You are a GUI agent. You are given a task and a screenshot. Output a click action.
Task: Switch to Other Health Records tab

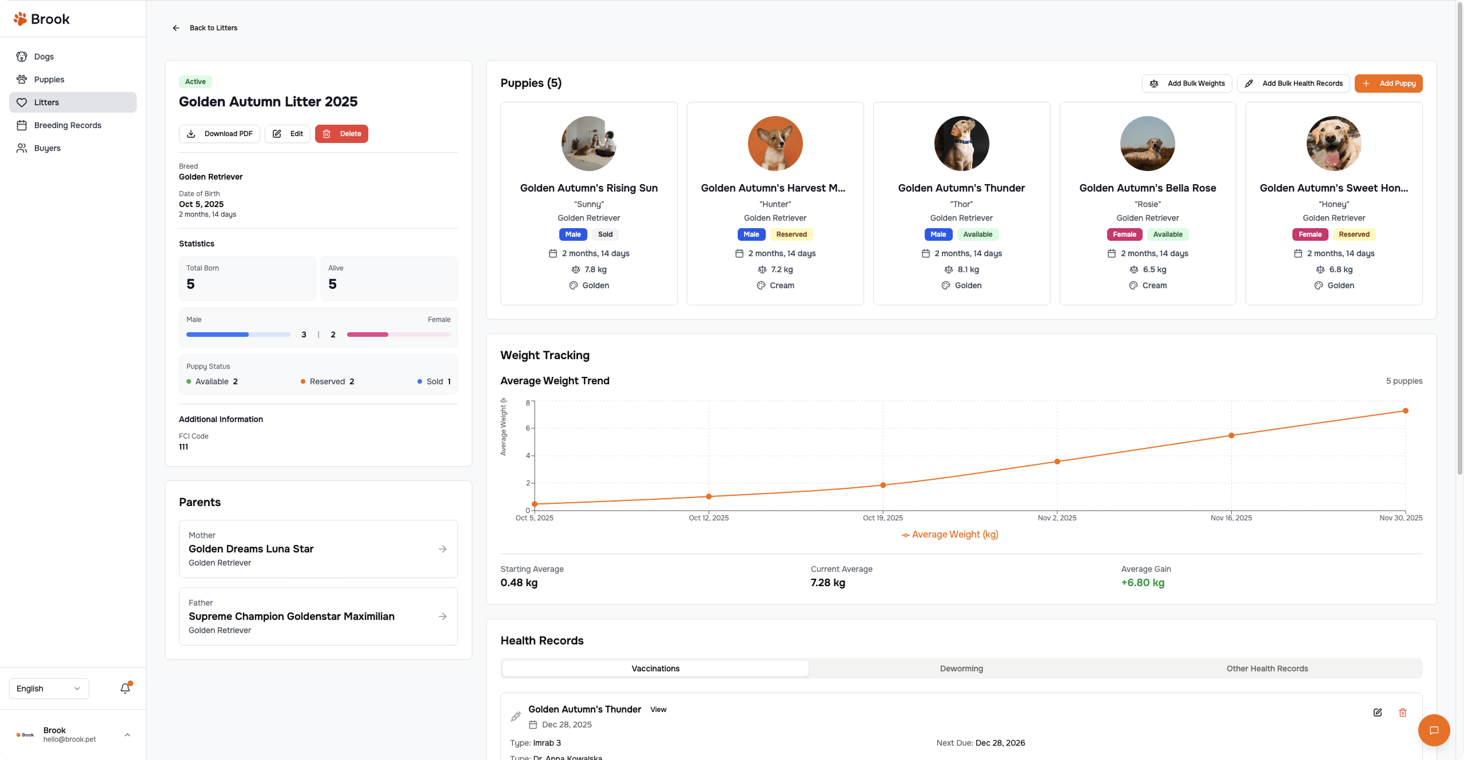[x=1267, y=669]
